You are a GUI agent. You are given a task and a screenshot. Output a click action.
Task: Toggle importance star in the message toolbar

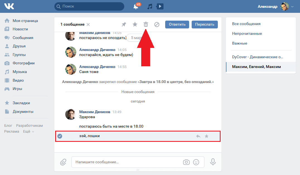135,25
